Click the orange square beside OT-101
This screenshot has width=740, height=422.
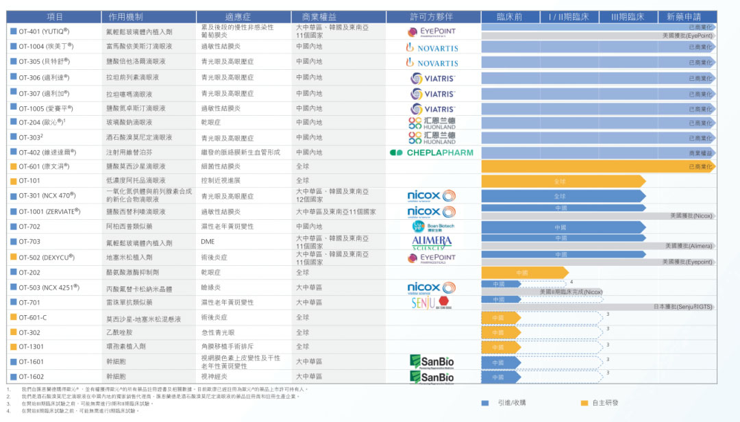[13, 181]
